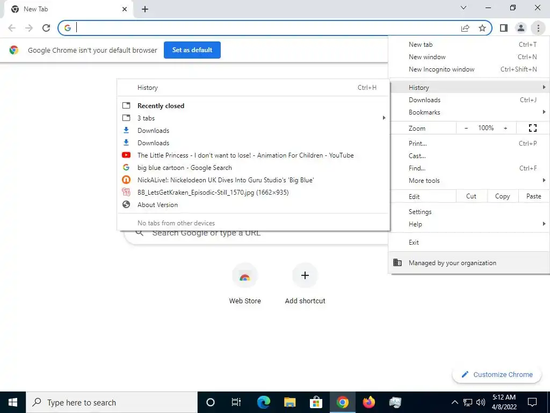Select Print in Chrome menu
550x413 pixels.
tap(469, 143)
